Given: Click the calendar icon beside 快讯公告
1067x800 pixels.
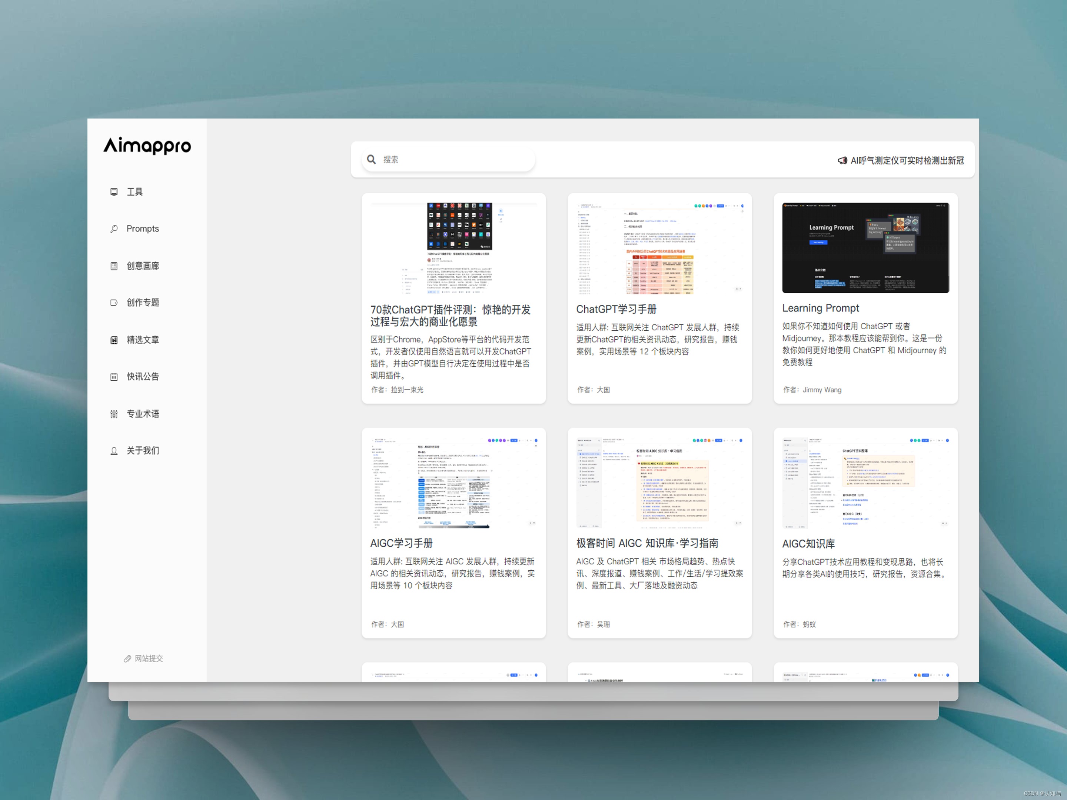Looking at the screenshot, I should click(x=114, y=377).
